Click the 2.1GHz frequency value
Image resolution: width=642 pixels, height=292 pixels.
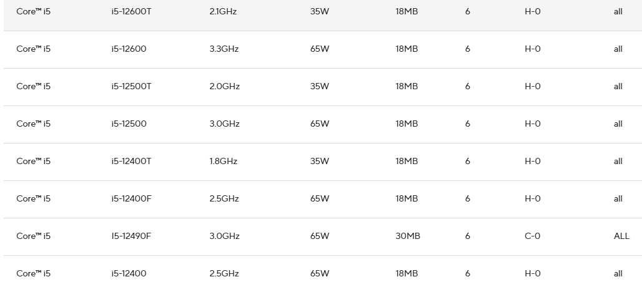coord(224,12)
